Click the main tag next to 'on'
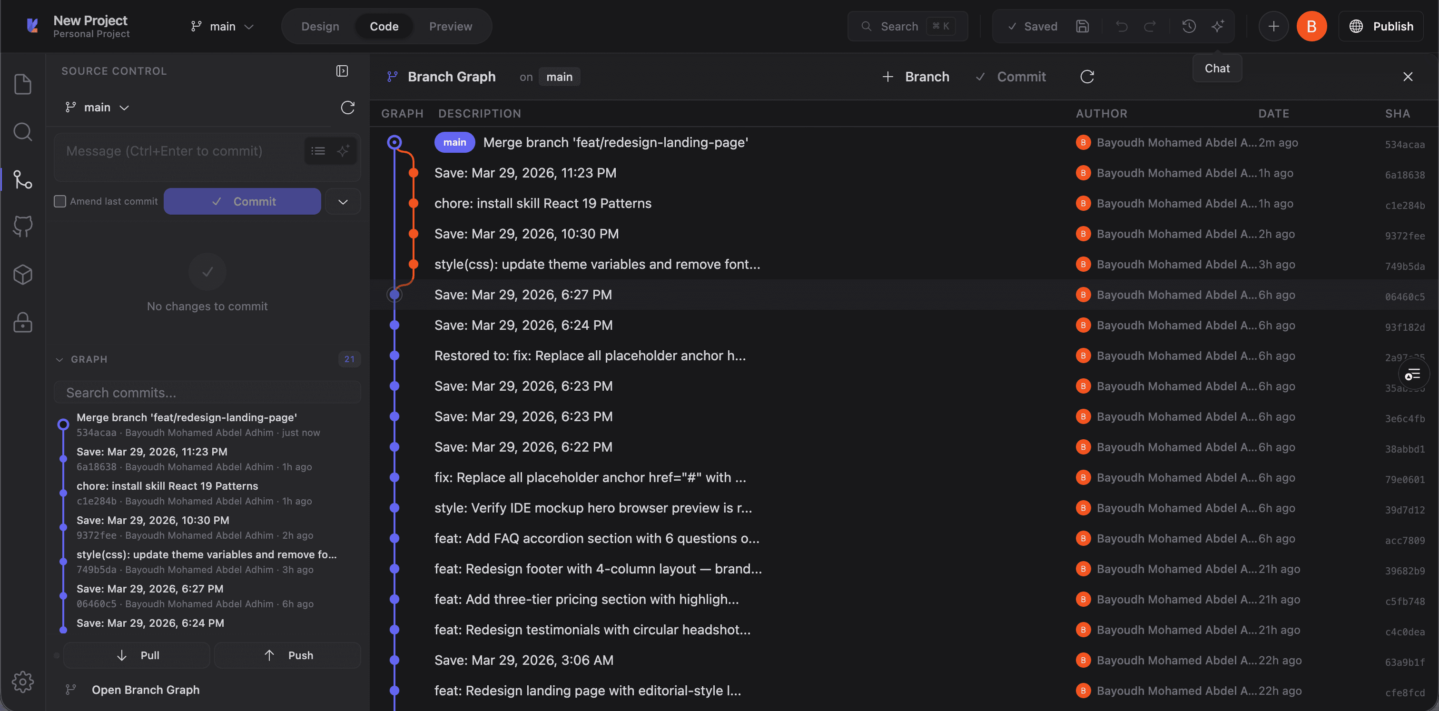 [559, 77]
